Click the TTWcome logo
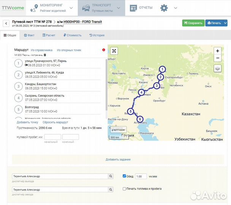Image resolution: width=231 pixels, height=205 pixels. [13, 8]
